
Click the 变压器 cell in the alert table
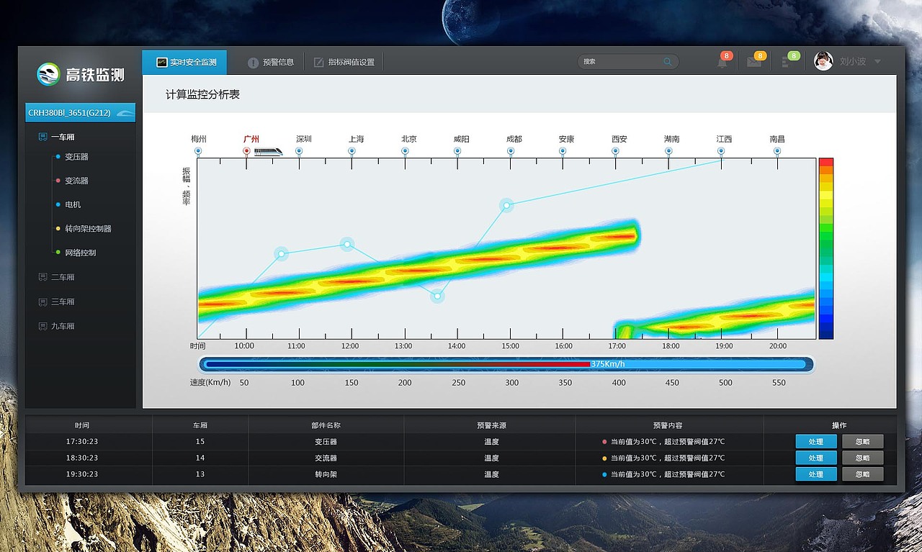(x=326, y=442)
